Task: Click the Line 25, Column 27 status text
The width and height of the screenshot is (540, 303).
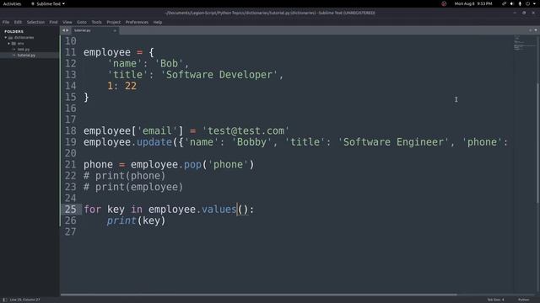Action: (x=24, y=300)
